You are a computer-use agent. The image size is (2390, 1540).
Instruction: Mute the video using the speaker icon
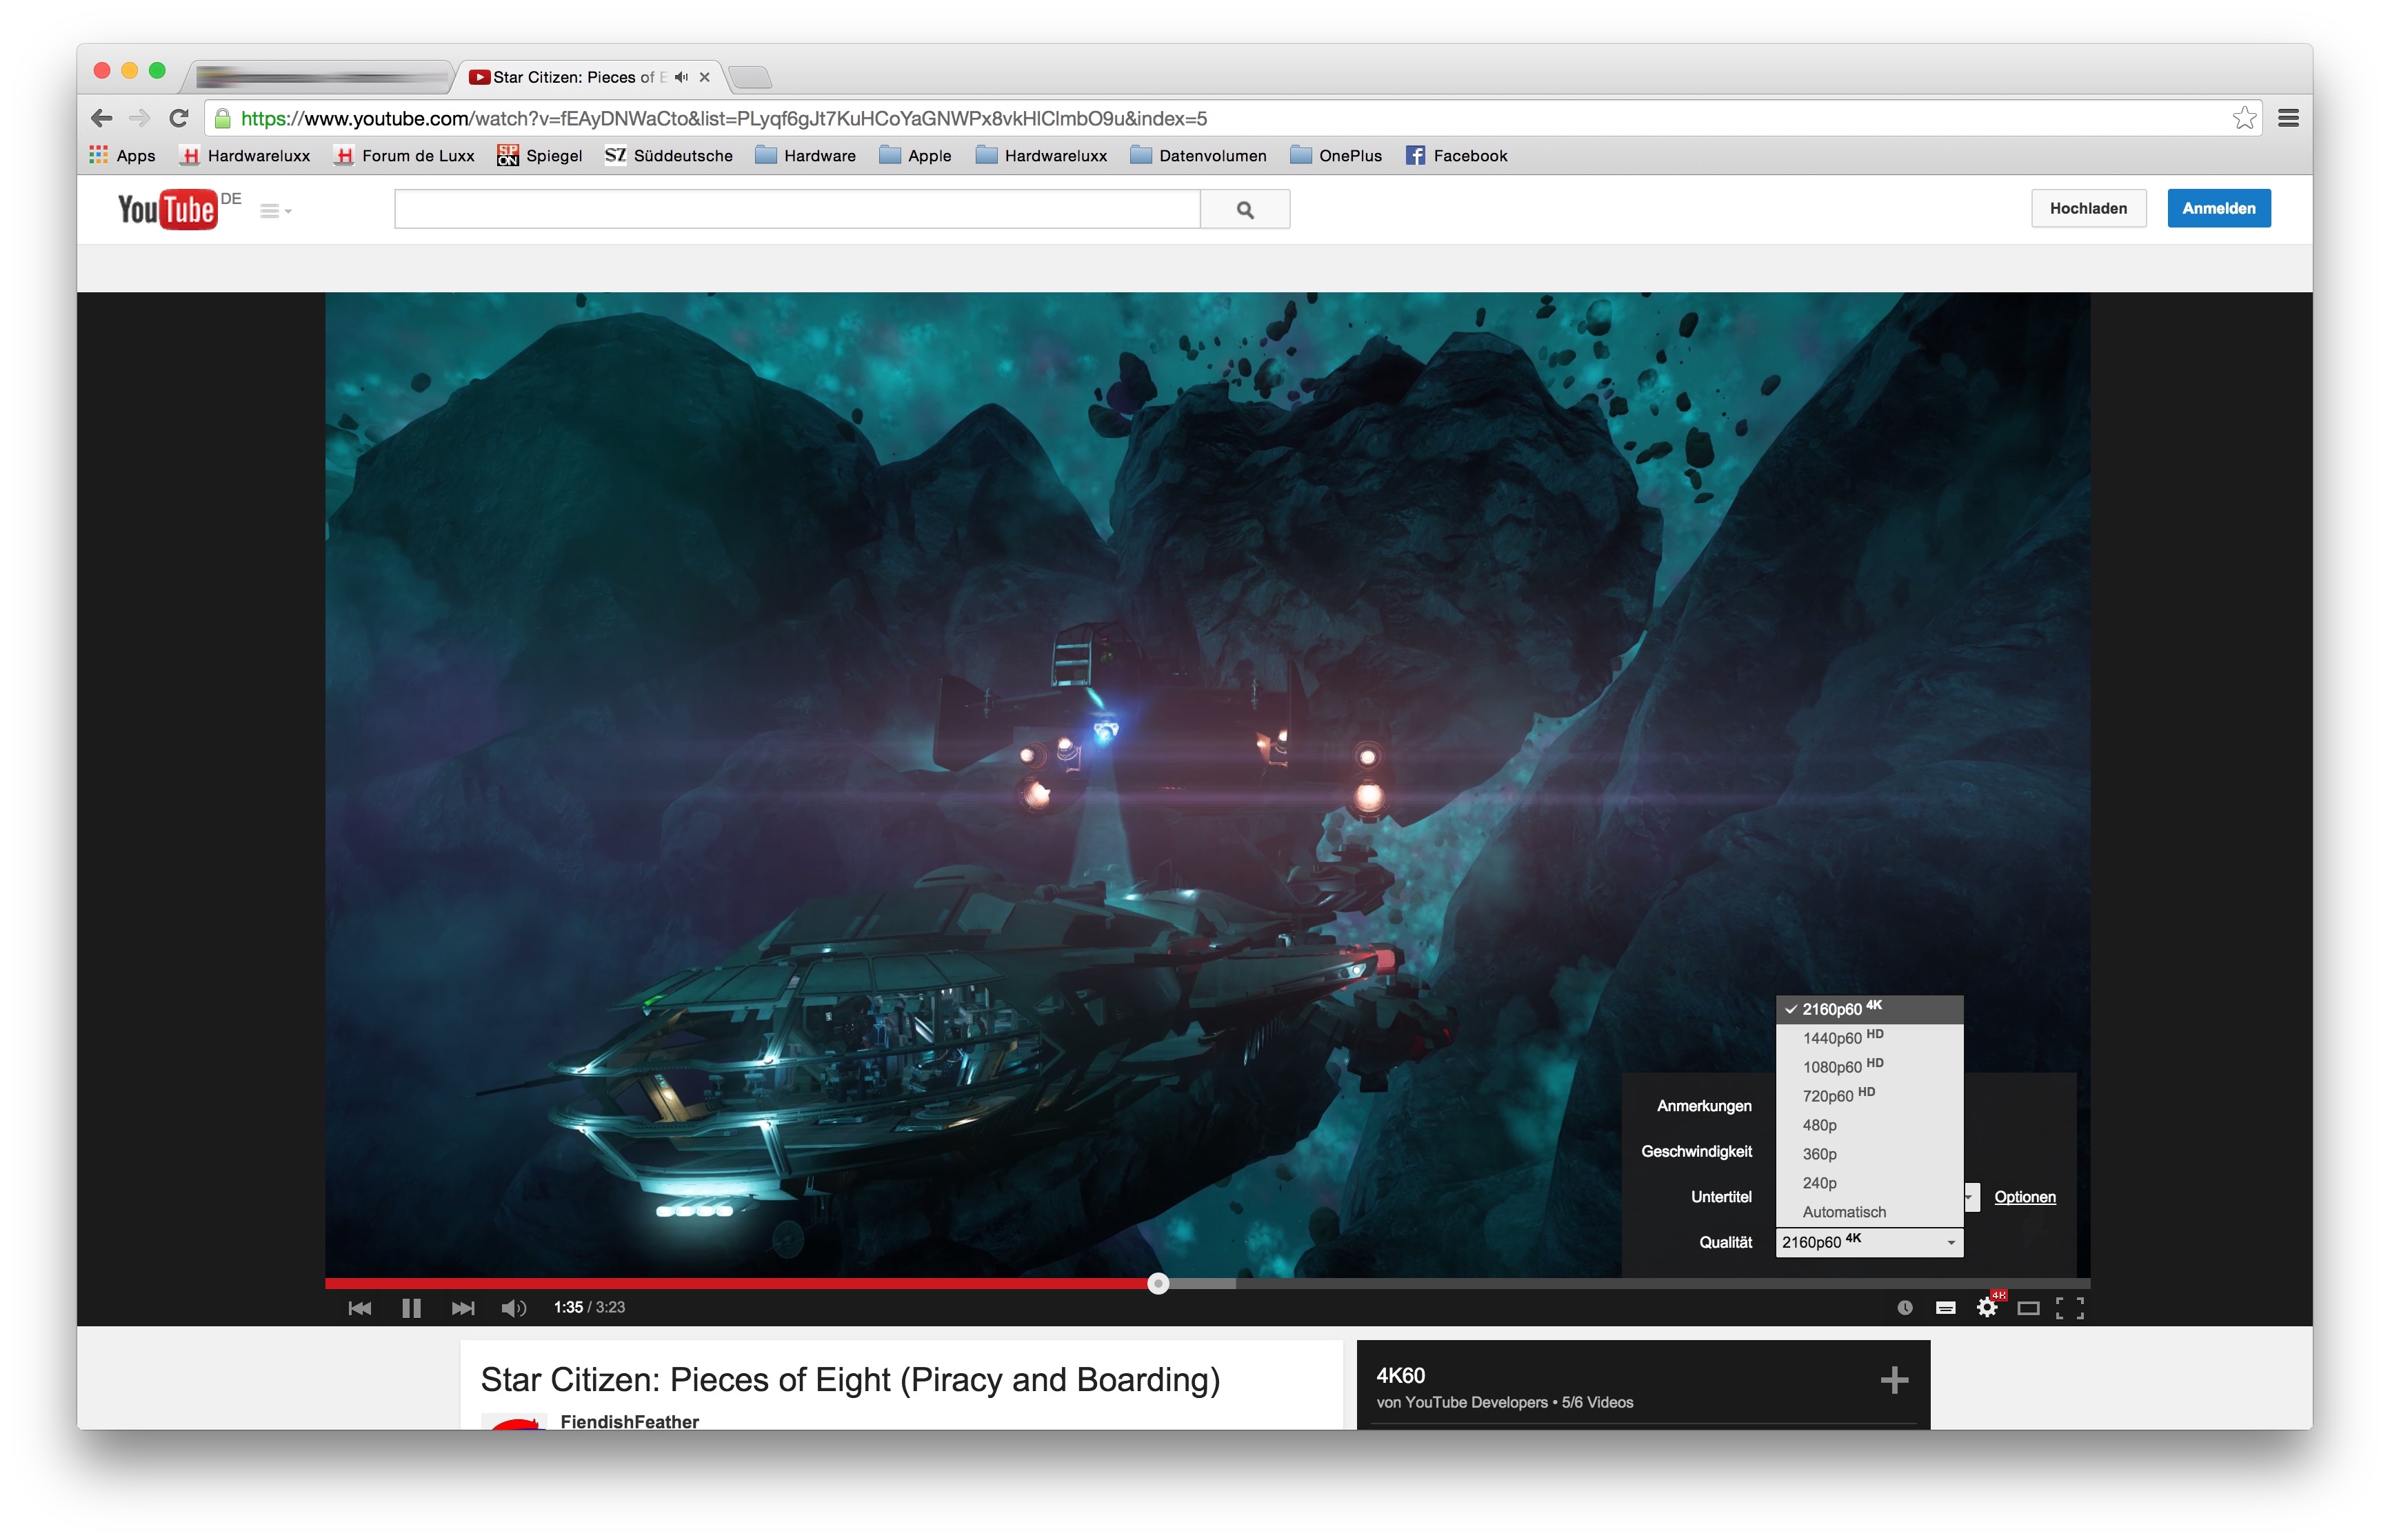[x=513, y=1308]
